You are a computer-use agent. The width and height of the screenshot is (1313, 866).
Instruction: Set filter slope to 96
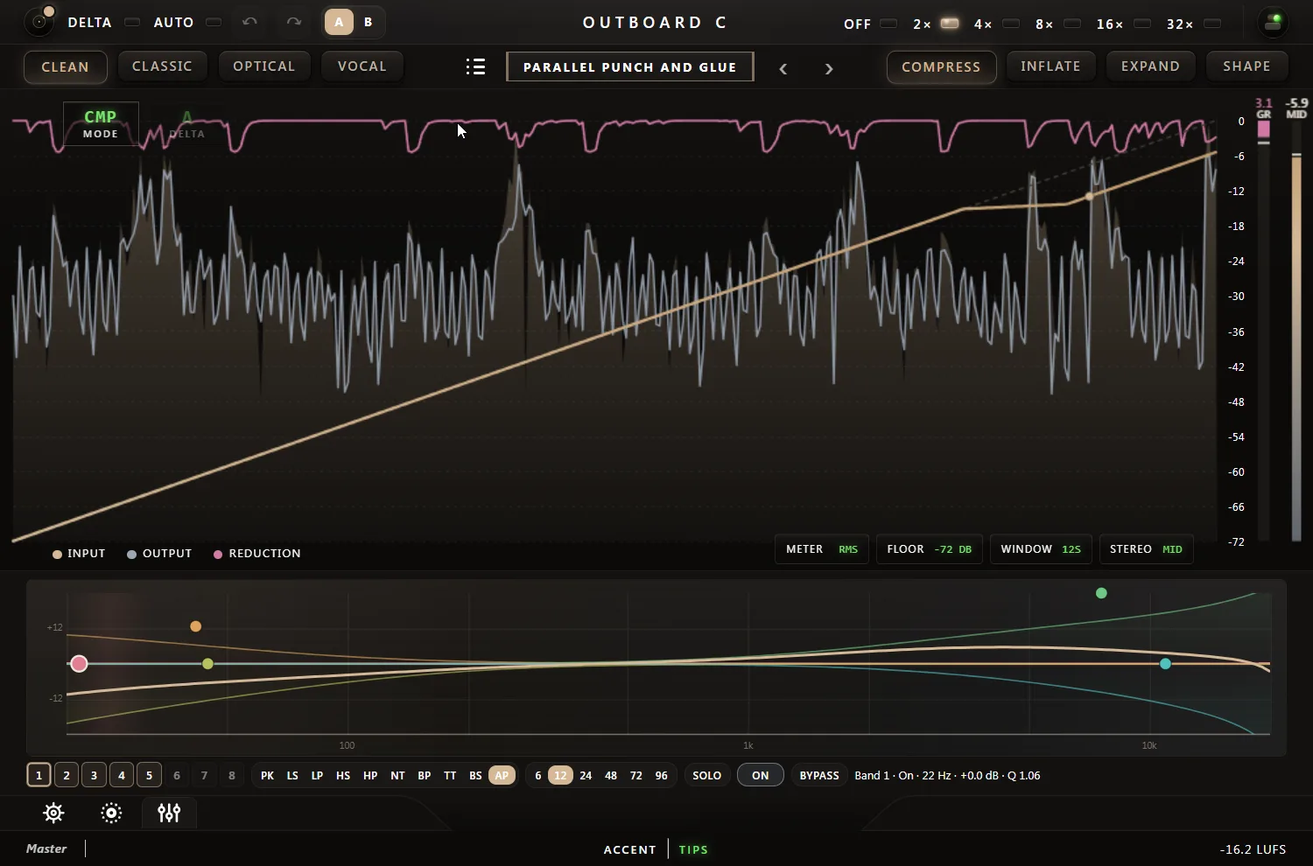tap(661, 775)
